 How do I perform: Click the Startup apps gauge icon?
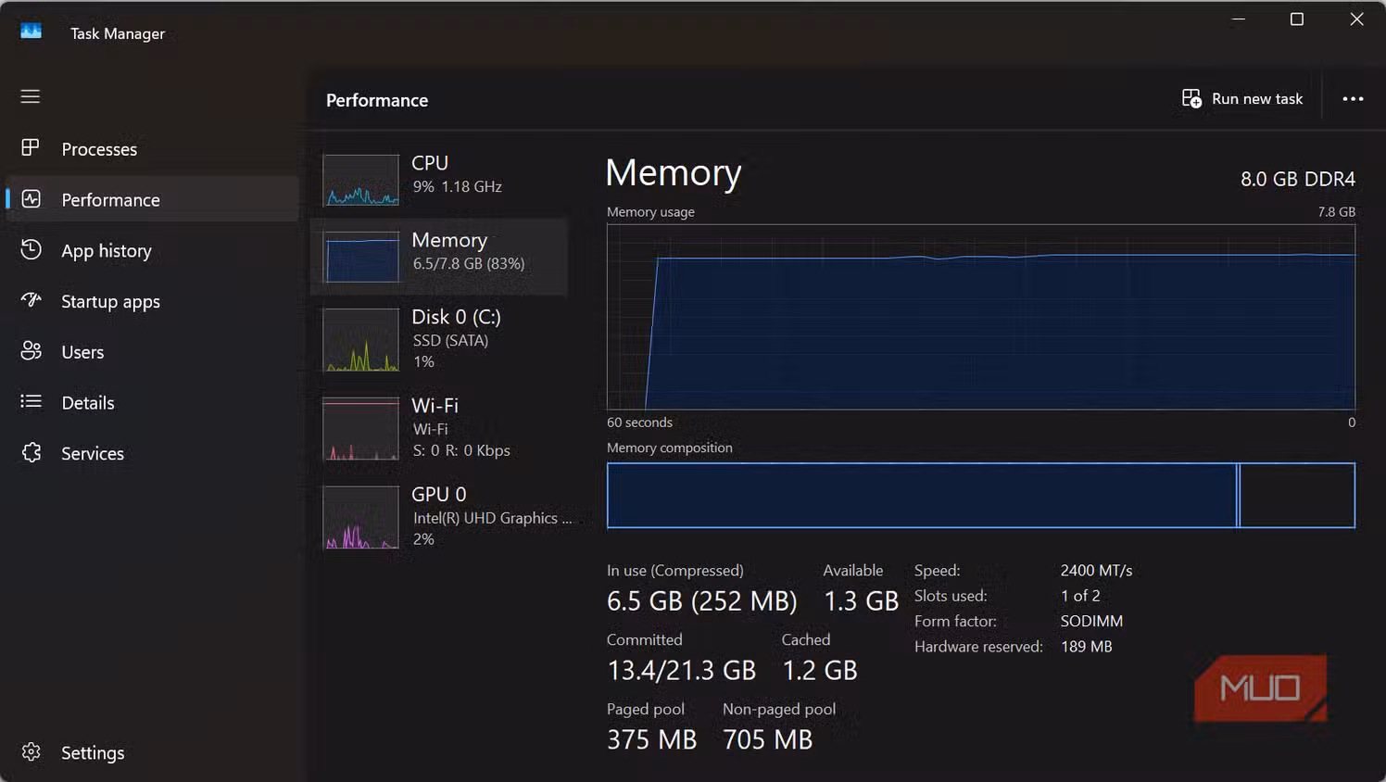pos(31,299)
